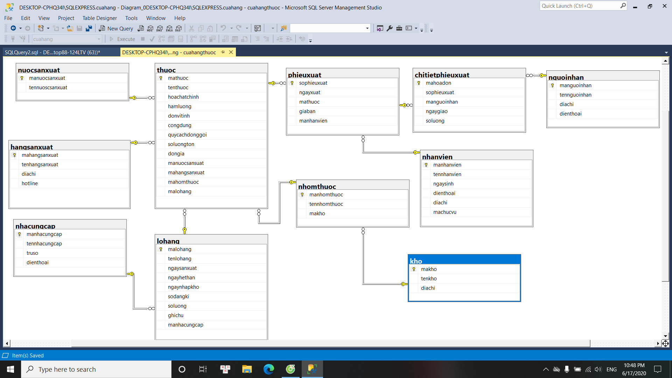Click the Save All icon
Image resolution: width=672 pixels, height=378 pixels.
(x=89, y=28)
